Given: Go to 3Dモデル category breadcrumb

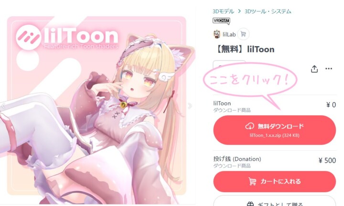Looking at the screenshot, I should pyautogui.click(x=223, y=11).
